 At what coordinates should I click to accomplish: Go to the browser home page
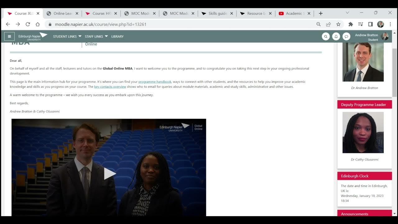pos(38,24)
